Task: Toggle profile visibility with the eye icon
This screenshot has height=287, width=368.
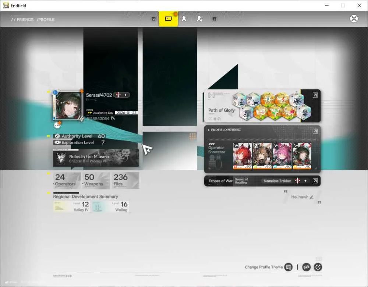Action: (x=306, y=267)
